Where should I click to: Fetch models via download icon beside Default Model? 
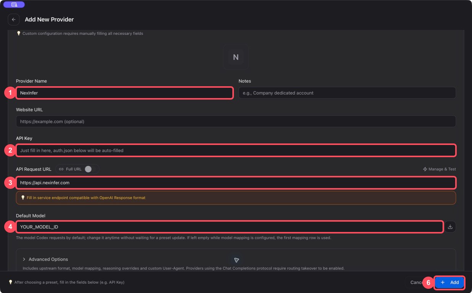[x=450, y=227]
